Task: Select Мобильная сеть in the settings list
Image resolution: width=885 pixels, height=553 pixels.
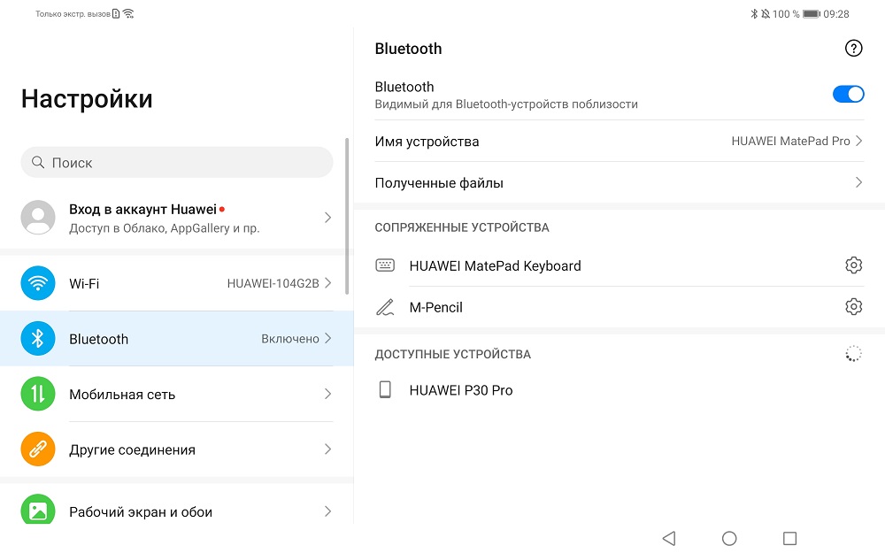Action: [x=177, y=394]
